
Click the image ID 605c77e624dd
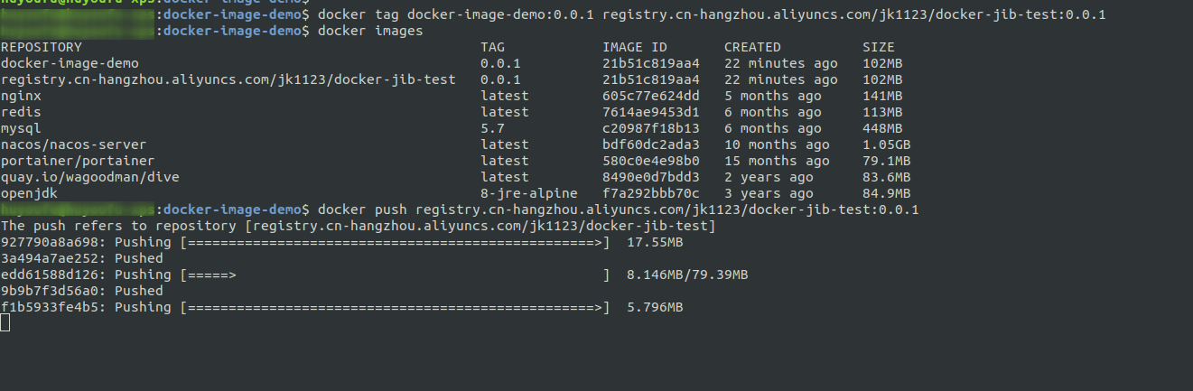click(651, 96)
